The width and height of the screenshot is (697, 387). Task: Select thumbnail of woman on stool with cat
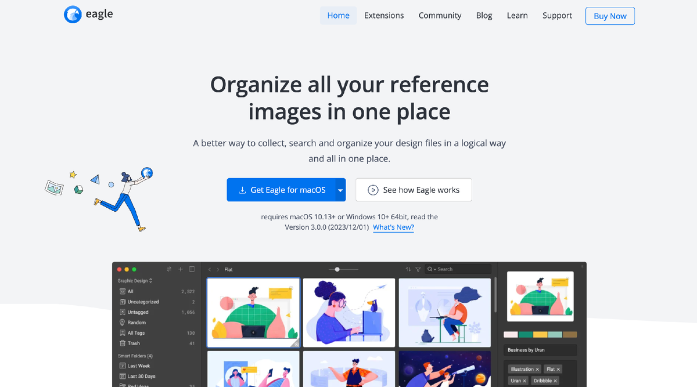[x=444, y=313]
